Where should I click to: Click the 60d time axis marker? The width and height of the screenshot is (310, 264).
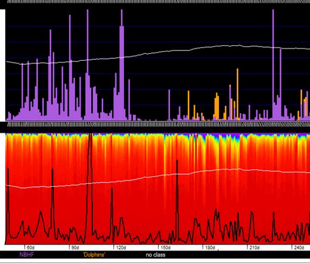31,248
